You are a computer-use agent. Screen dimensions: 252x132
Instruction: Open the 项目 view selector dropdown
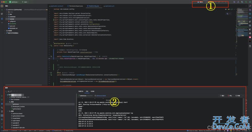(7, 6)
